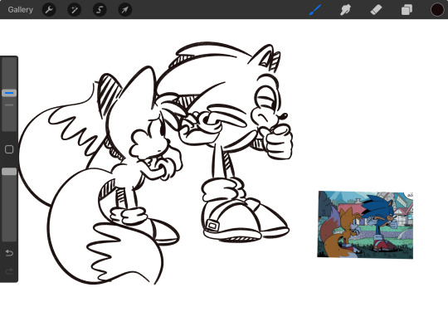This screenshot has height=336, width=448.
Task: Open the Gallery
Action: pos(20,10)
